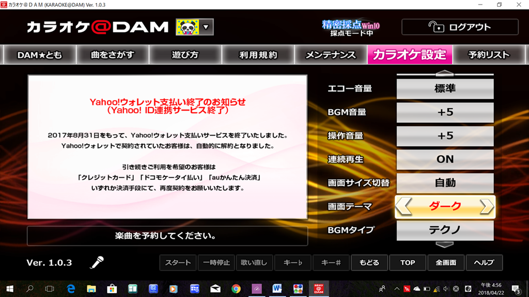This screenshot has width=529, height=297.
Task: Select the カラオケ設定 tab
Action: tap(410, 55)
